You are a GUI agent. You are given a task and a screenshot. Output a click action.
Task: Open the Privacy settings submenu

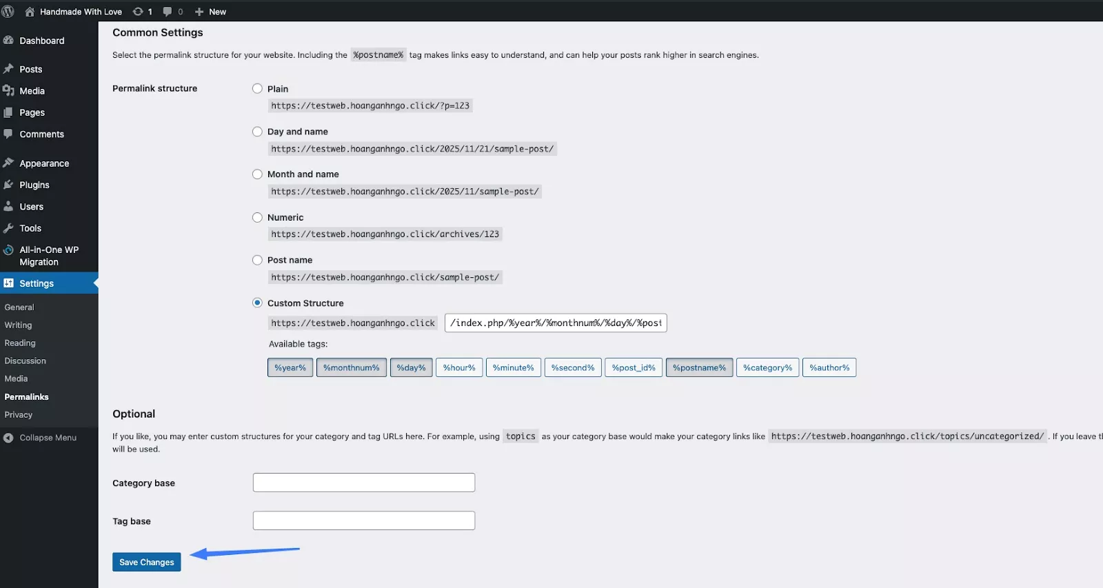(19, 415)
